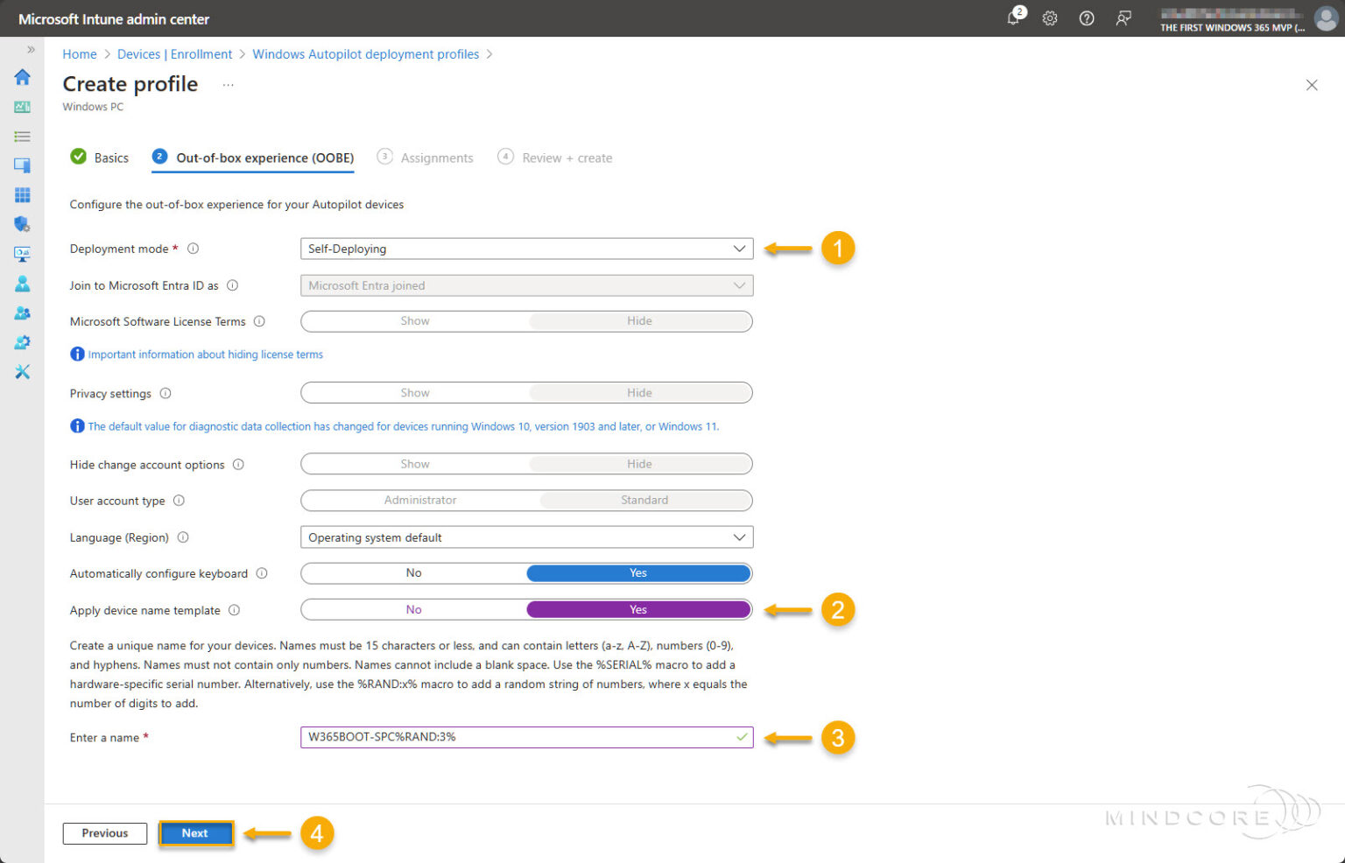Set Automatically configure keyboard to No
The width and height of the screenshot is (1345, 863).
coord(413,573)
